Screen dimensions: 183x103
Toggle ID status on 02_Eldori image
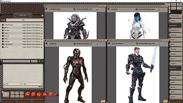pyautogui.click(x=136, y=9)
